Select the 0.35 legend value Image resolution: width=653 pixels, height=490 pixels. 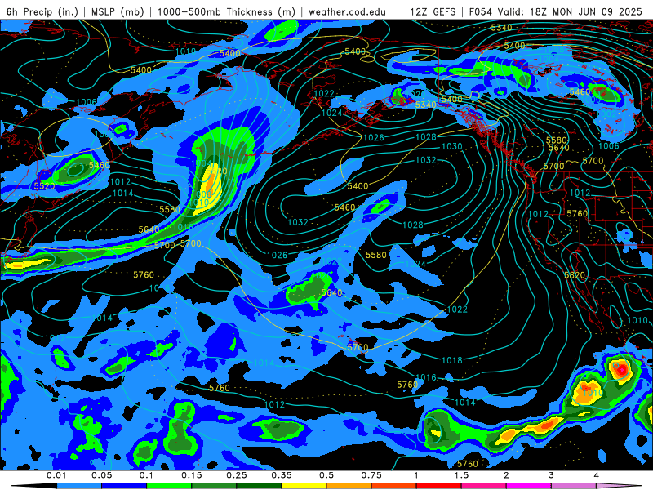[x=282, y=475]
